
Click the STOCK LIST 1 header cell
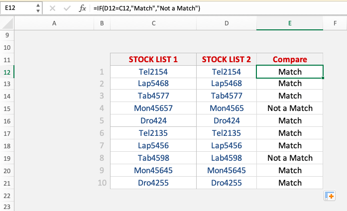153,59
